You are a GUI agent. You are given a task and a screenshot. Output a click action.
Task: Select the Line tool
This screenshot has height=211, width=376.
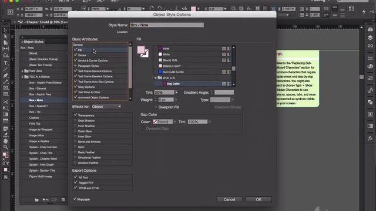pos(5,69)
